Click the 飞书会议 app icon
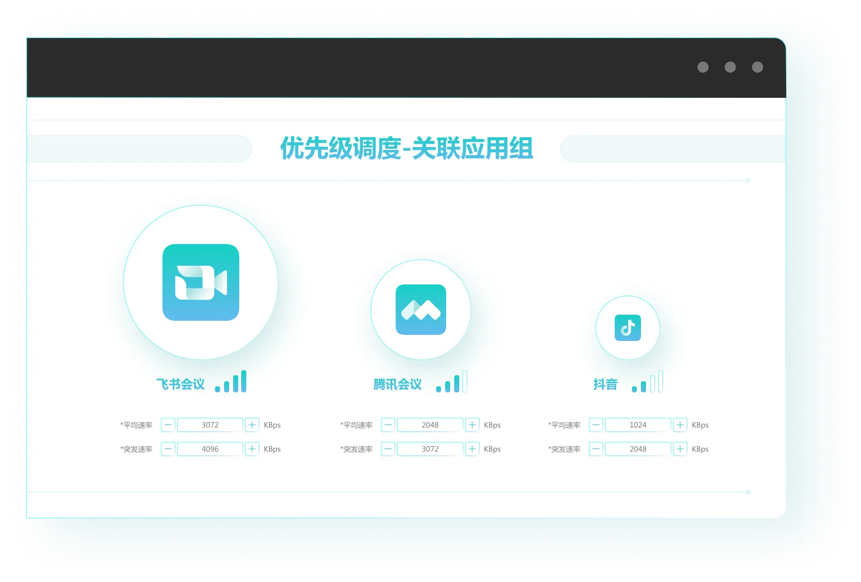Image resolution: width=861 pixels, height=582 pixels. coord(201,282)
